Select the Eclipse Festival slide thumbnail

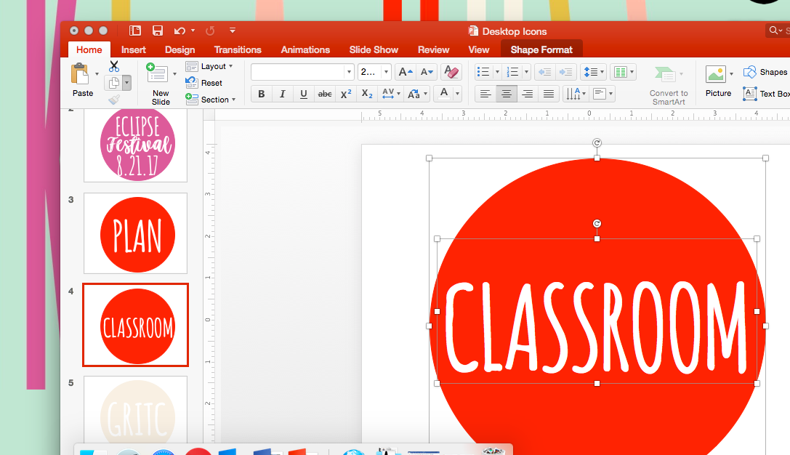coord(135,145)
